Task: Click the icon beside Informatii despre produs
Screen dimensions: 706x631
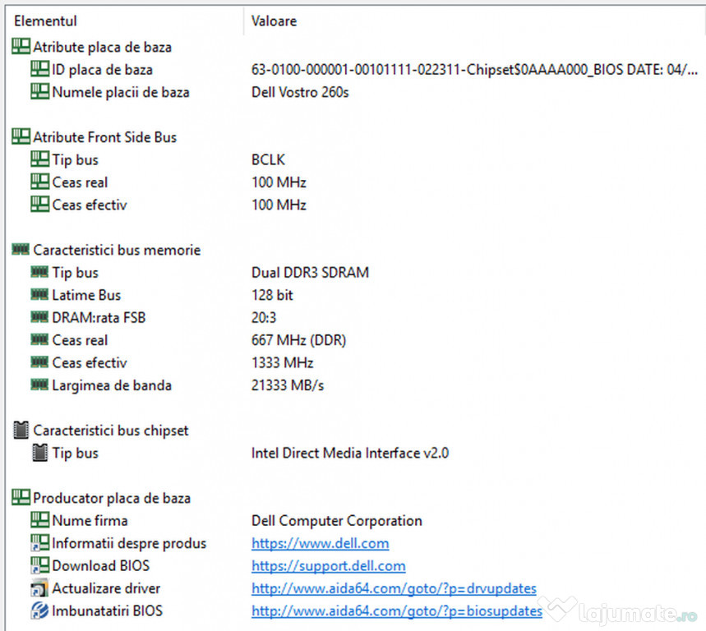Action: point(39,543)
